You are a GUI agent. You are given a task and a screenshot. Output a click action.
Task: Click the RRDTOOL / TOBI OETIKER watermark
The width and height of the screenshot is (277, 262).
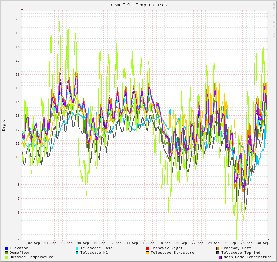[274, 20]
